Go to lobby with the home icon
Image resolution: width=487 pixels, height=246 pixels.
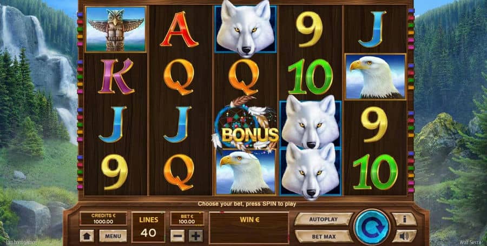[x=87, y=236]
